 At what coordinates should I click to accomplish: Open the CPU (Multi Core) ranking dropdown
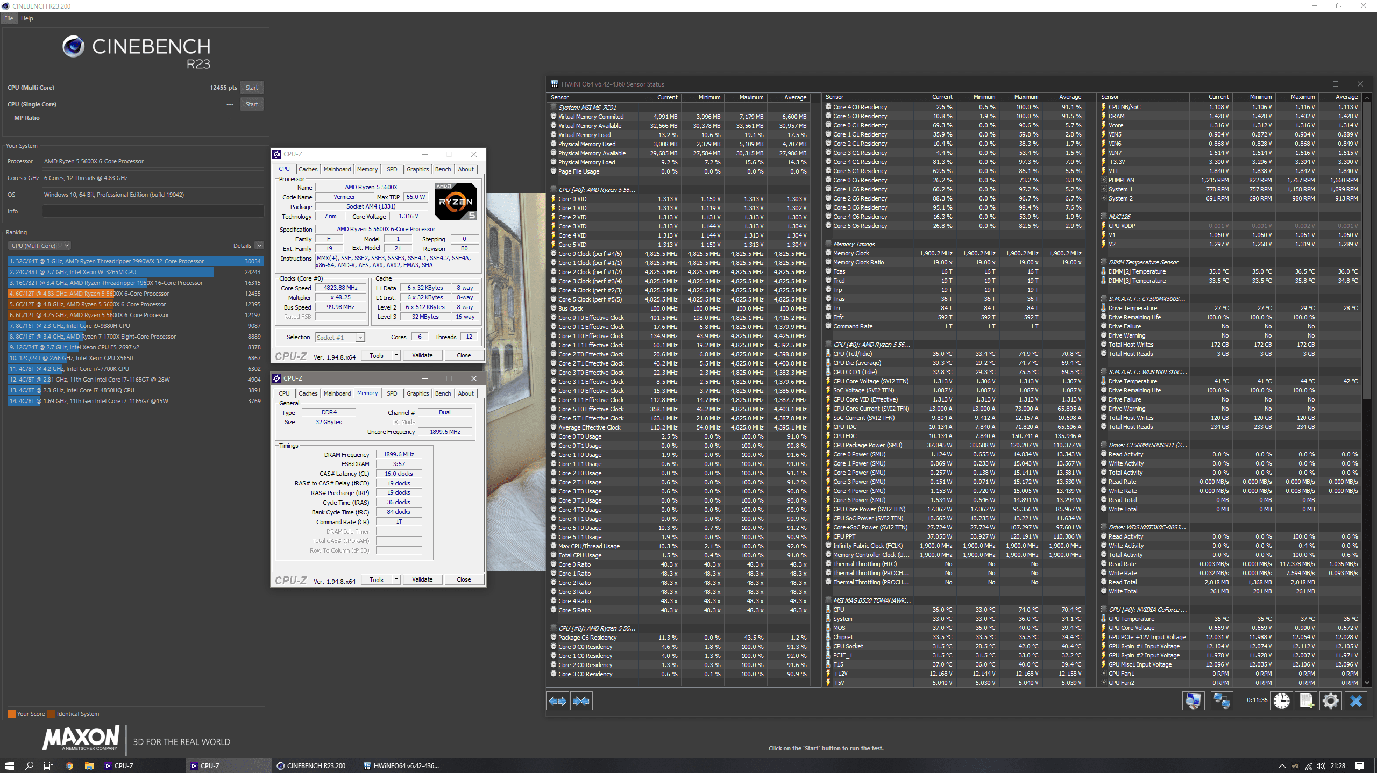(x=39, y=246)
